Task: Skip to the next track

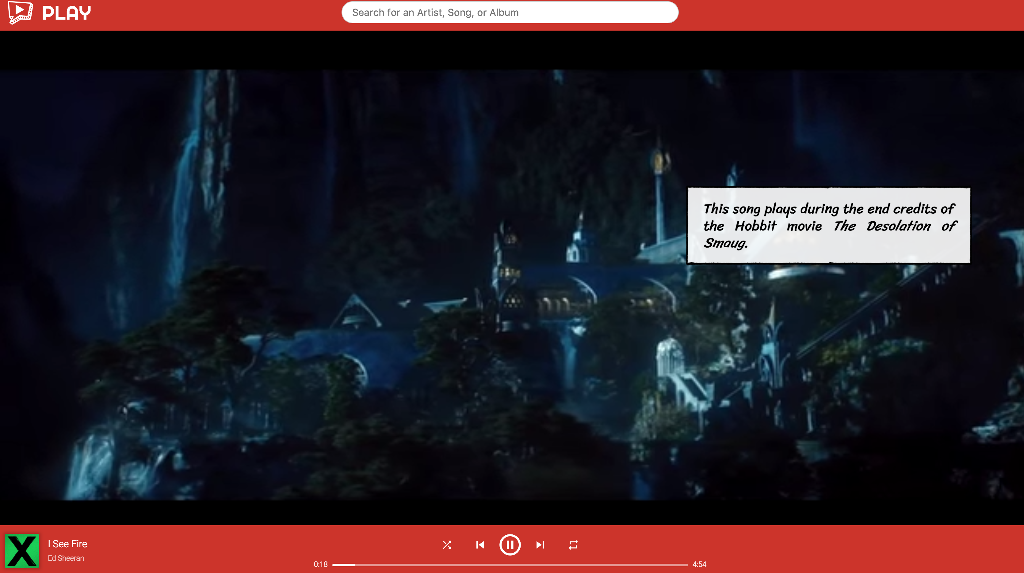Action: [540, 545]
